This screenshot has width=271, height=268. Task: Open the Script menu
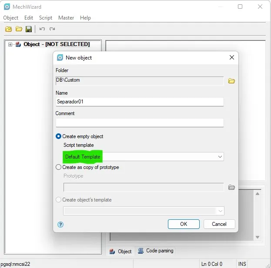(x=46, y=18)
